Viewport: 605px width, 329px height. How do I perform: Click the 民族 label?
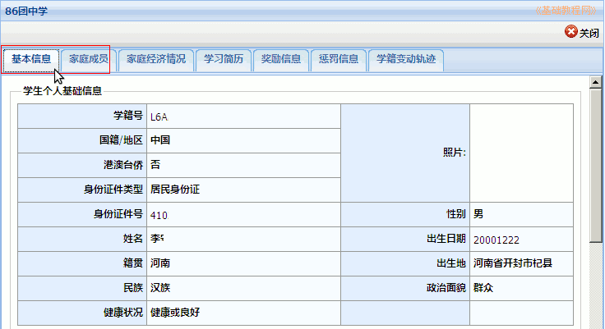(133, 288)
